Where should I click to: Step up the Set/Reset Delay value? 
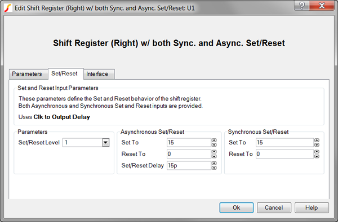[214, 164]
